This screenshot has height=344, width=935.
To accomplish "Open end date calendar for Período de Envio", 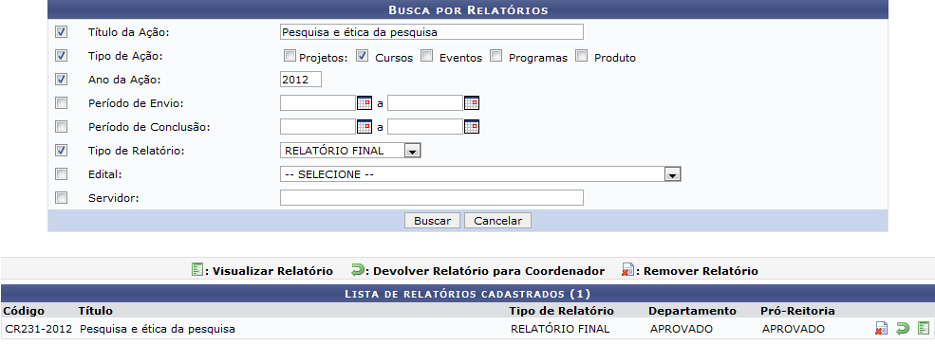I will (472, 103).
